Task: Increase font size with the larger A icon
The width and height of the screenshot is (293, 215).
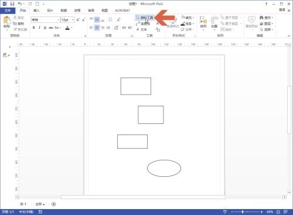Action: click(x=78, y=20)
